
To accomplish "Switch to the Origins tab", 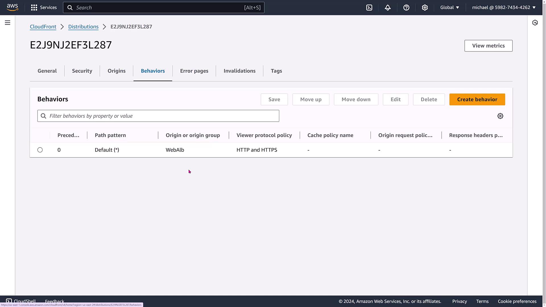I will click(x=116, y=71).
